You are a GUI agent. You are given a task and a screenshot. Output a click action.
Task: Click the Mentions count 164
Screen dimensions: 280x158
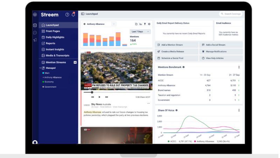click(x=133, y=41)
